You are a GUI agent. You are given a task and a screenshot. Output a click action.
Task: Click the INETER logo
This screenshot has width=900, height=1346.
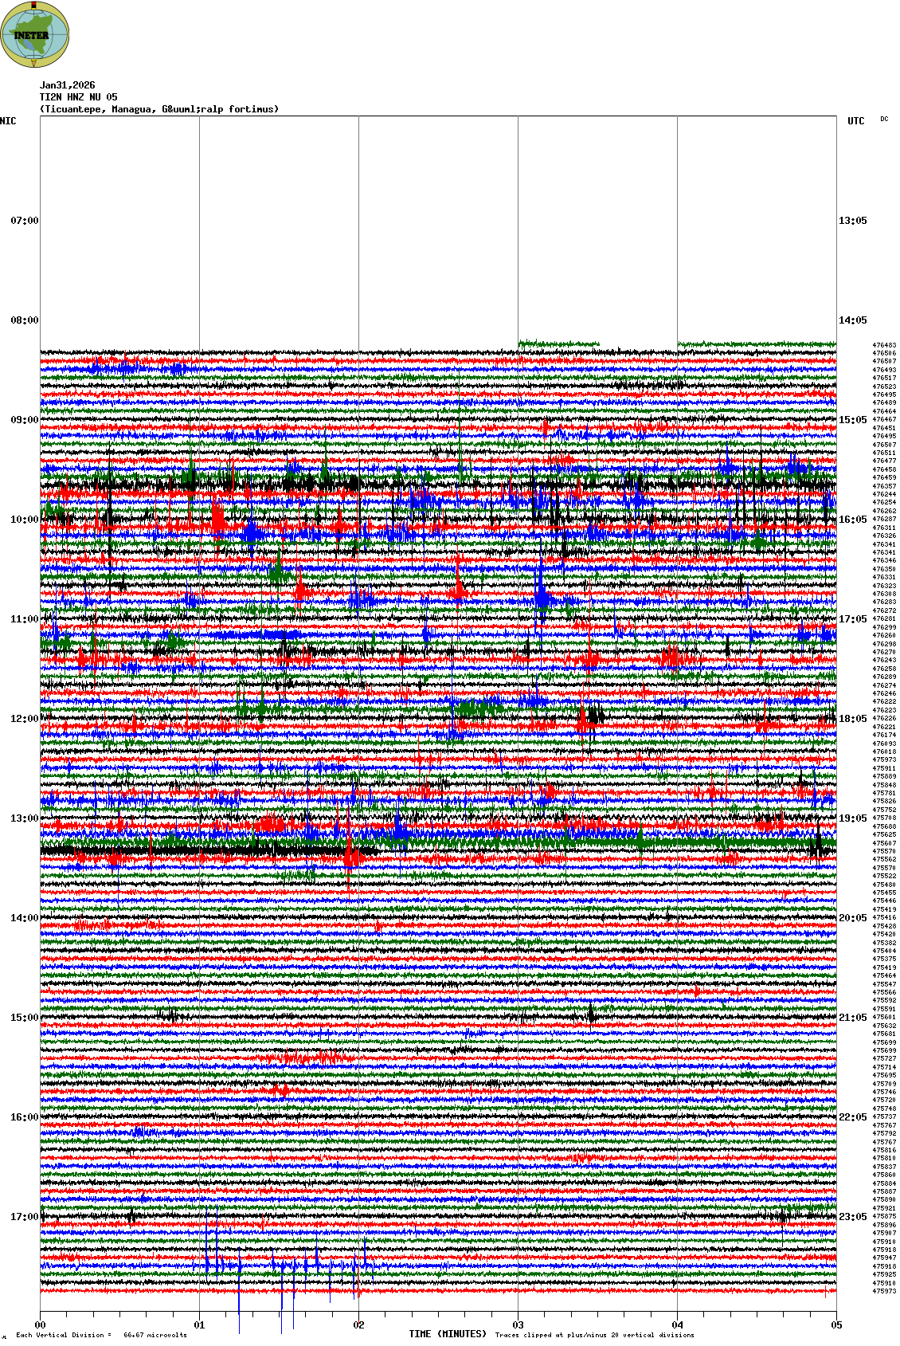[x=35, y=35]
